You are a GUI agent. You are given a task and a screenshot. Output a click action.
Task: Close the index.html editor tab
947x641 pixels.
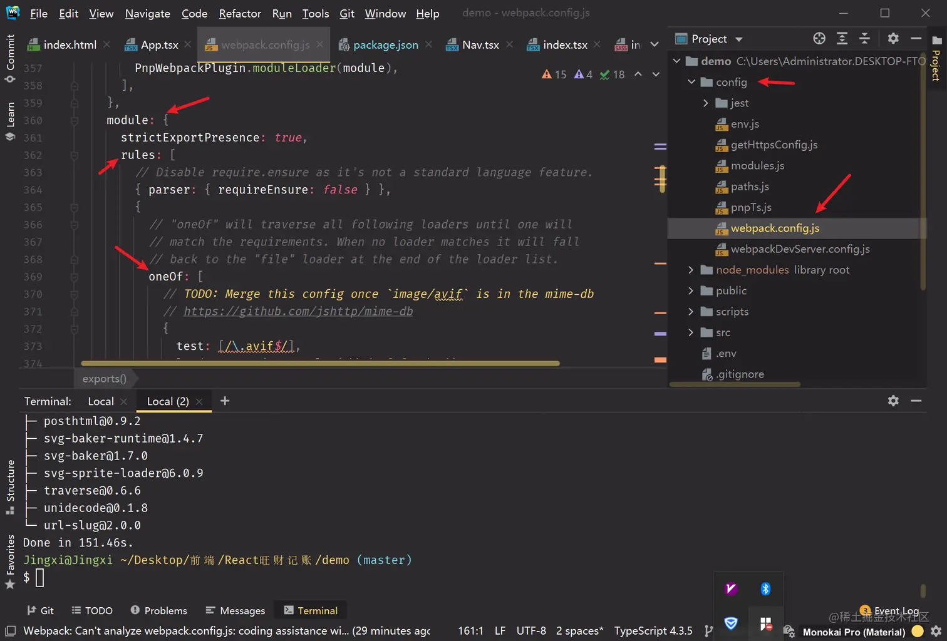tap(107, 44)
